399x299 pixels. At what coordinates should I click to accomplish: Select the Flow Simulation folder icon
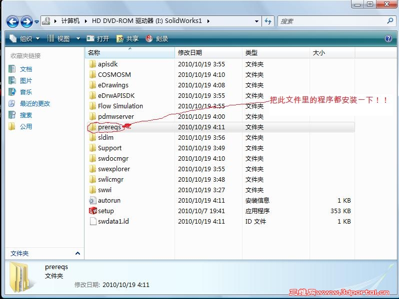[x=92, y=106]
